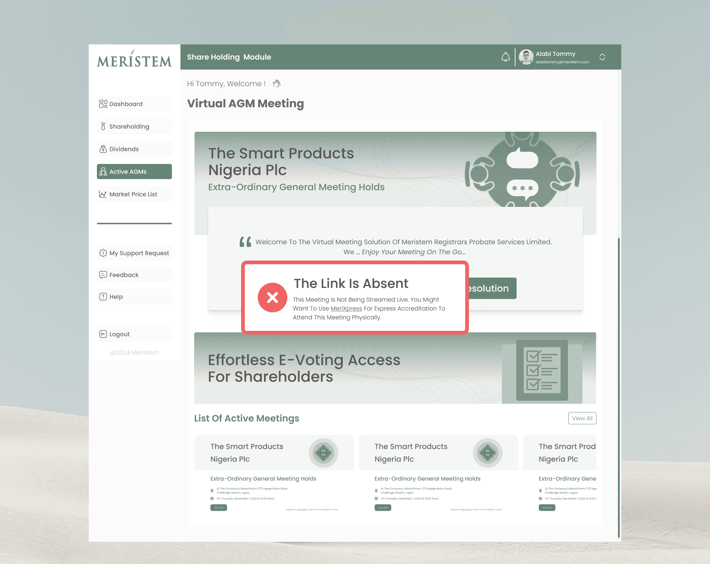Click the Feedback chat bubble icon
710x564 pixels.
coord(103,275)
